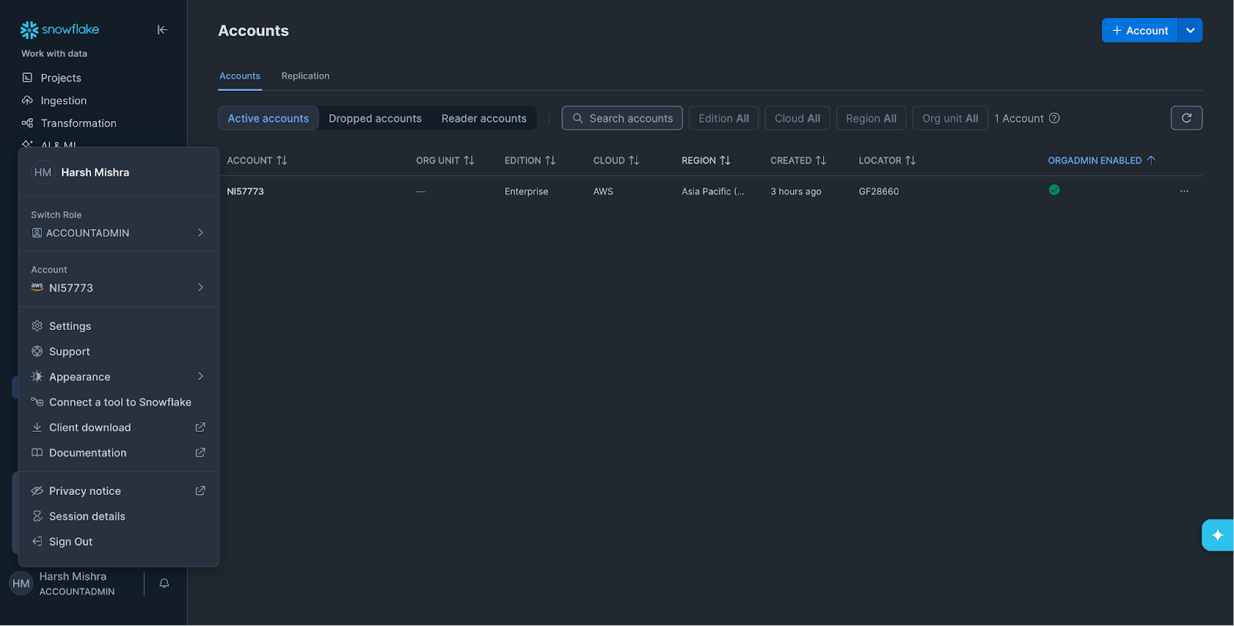This screenshot has height=626, width=1234.
Task: Click locator GF28660 cell
Action: (878, 191)
